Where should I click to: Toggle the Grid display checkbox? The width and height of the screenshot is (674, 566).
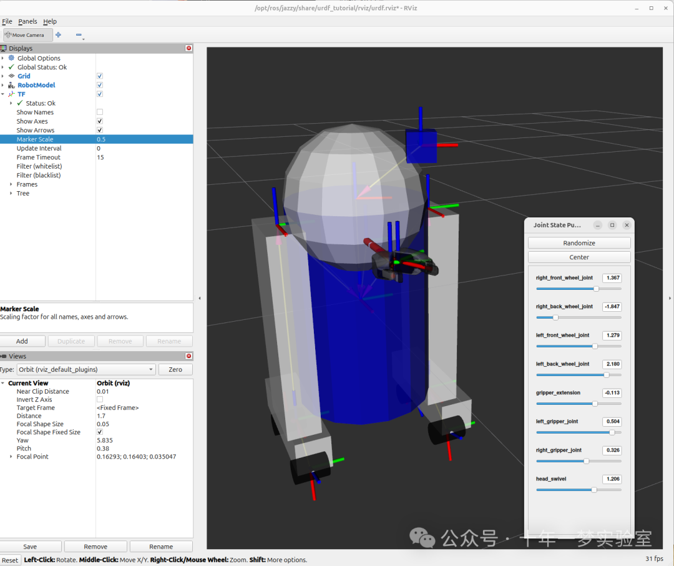(x=100, y=76)
